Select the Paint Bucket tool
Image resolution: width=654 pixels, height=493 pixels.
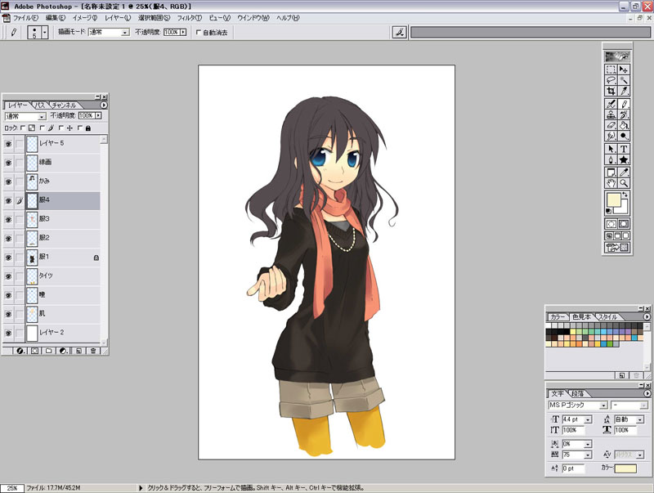[624, 125]
